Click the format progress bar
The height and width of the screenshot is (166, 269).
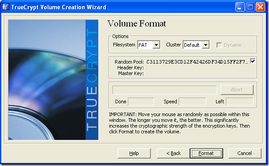pos(164,90)
